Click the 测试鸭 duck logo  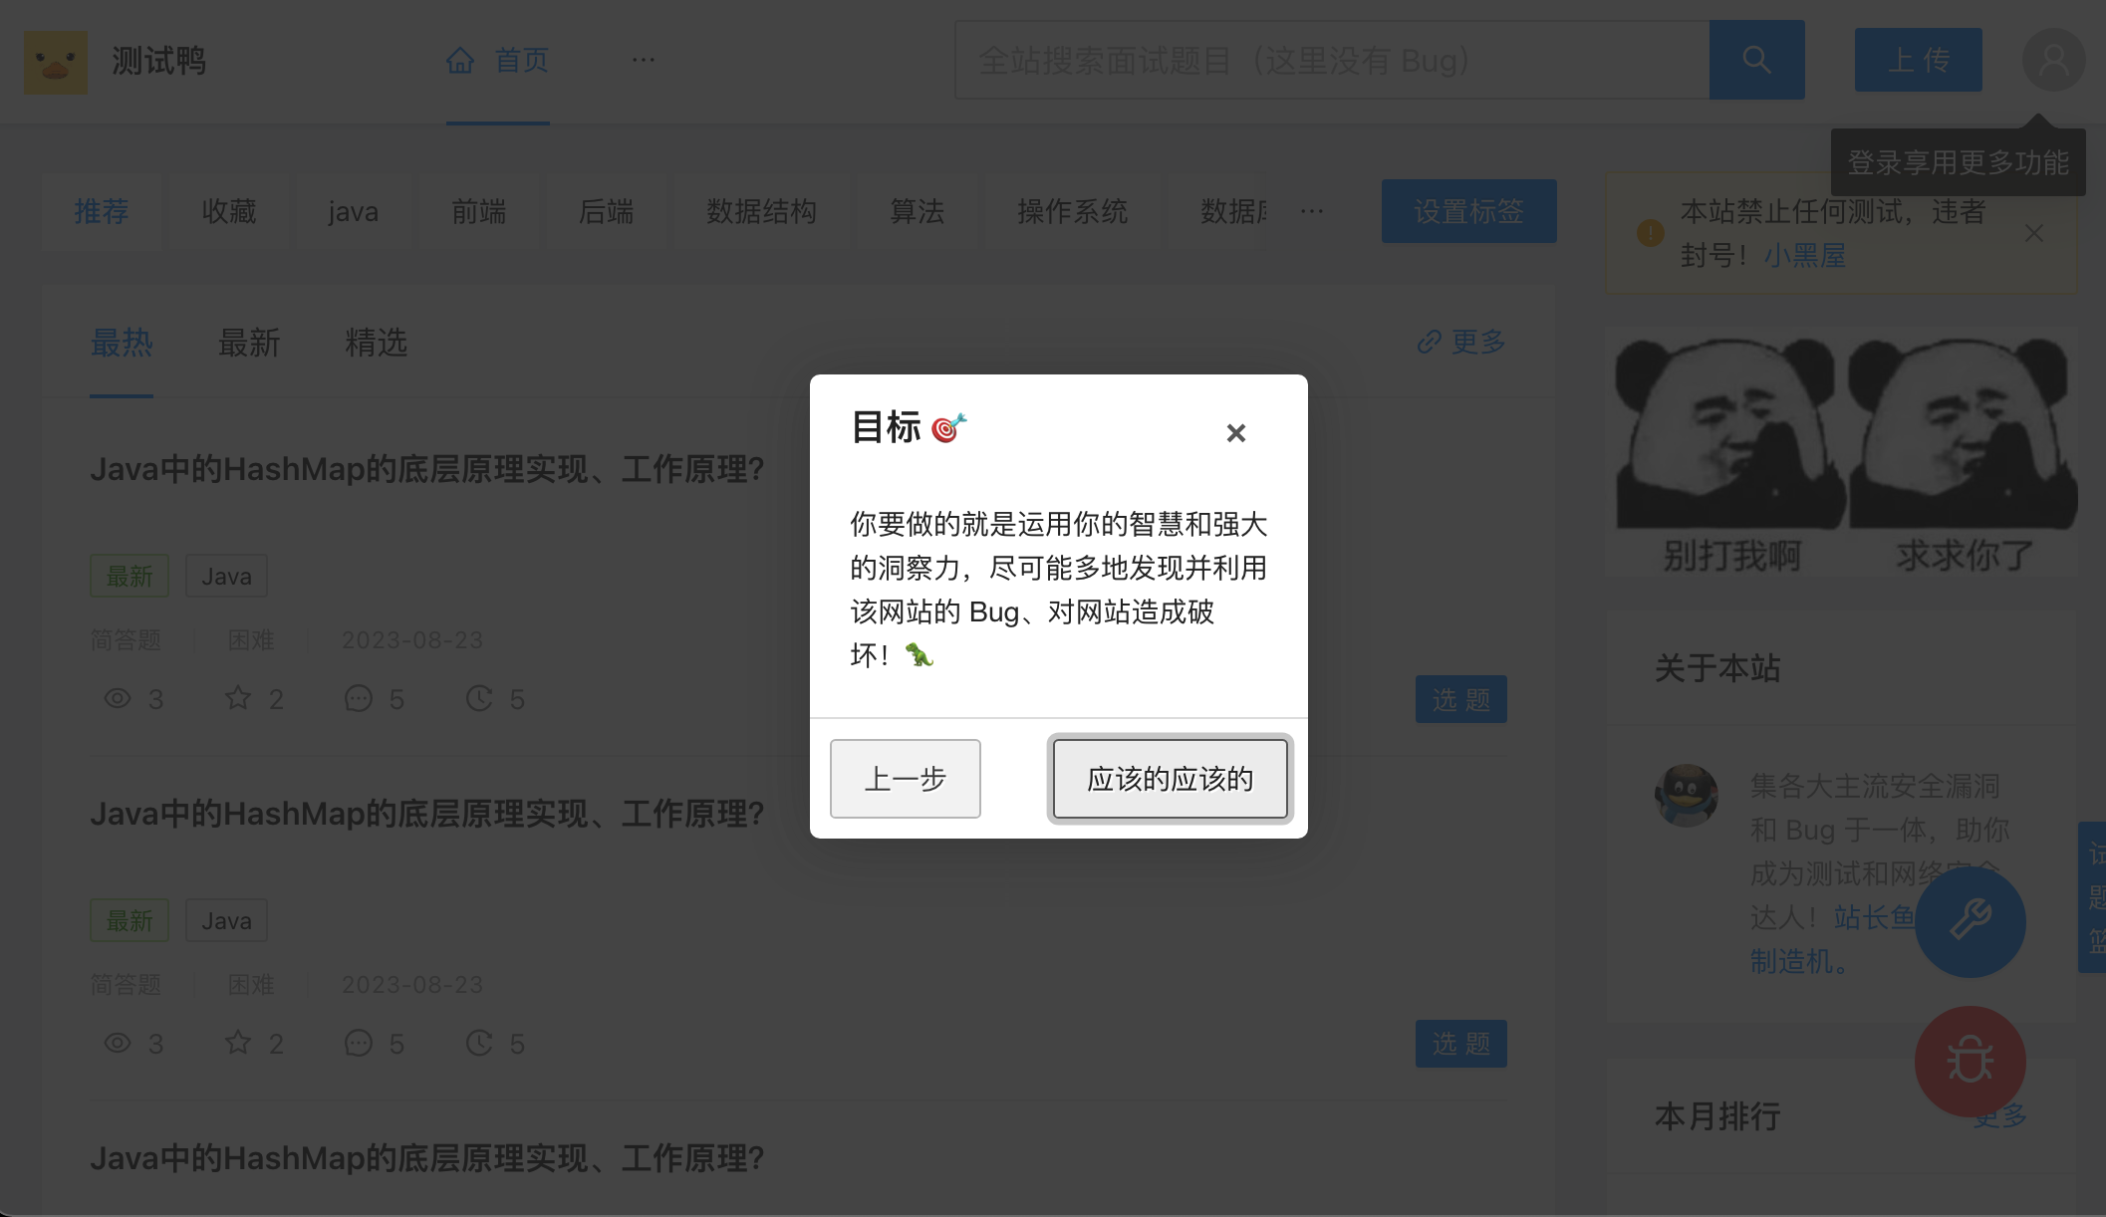pyautogui.click(x=56, y=62)
